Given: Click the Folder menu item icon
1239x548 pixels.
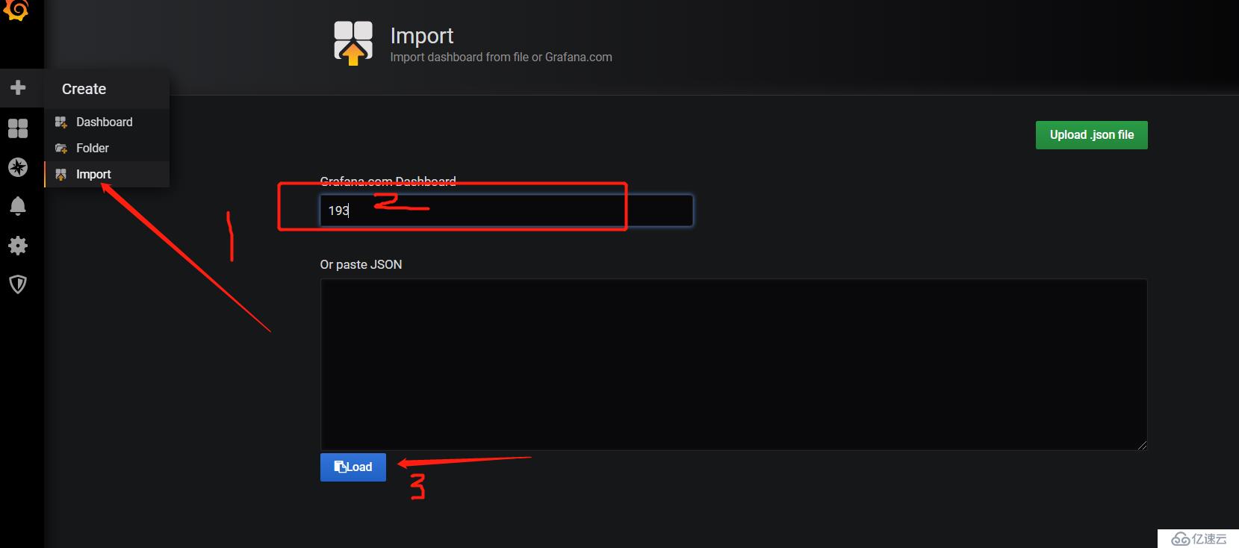Looking at the screenshot, I should [x=61, y=148].
